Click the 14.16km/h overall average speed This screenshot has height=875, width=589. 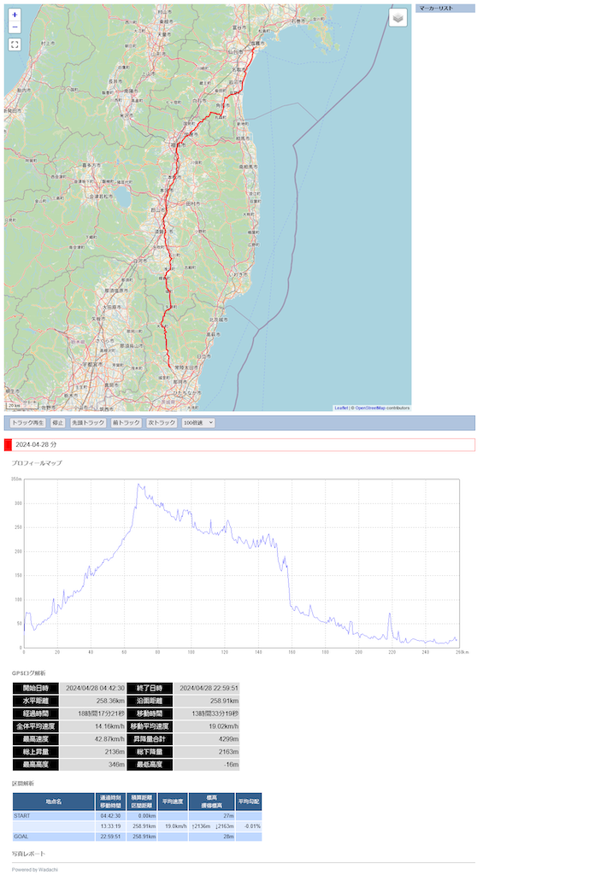click(92, 726)
